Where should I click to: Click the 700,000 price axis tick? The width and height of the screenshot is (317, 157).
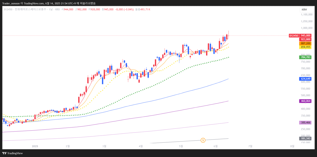click(x=306, y=69)
